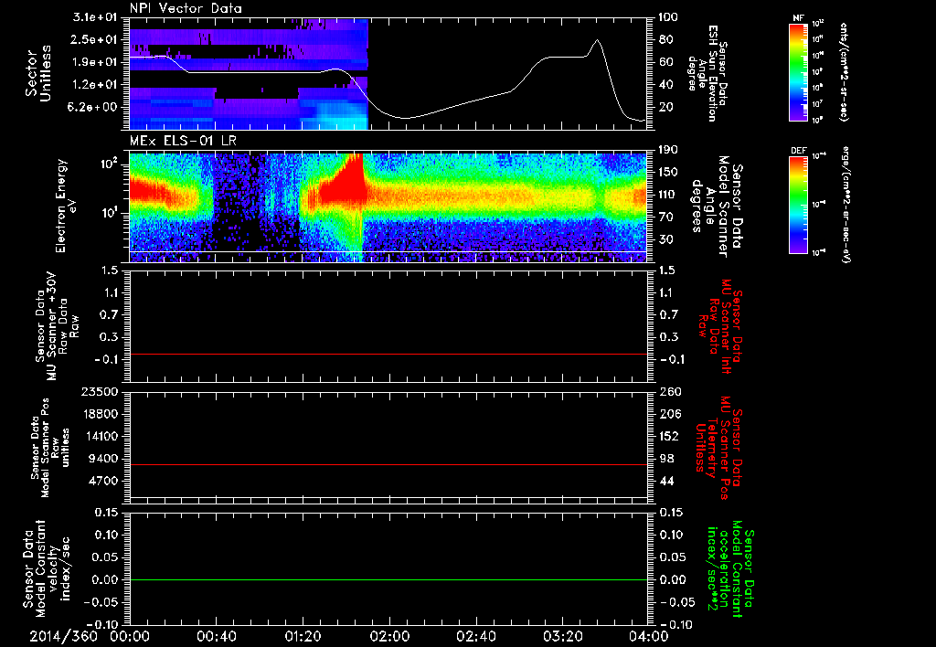Click the '02:40' time tick label

point(475,636)
